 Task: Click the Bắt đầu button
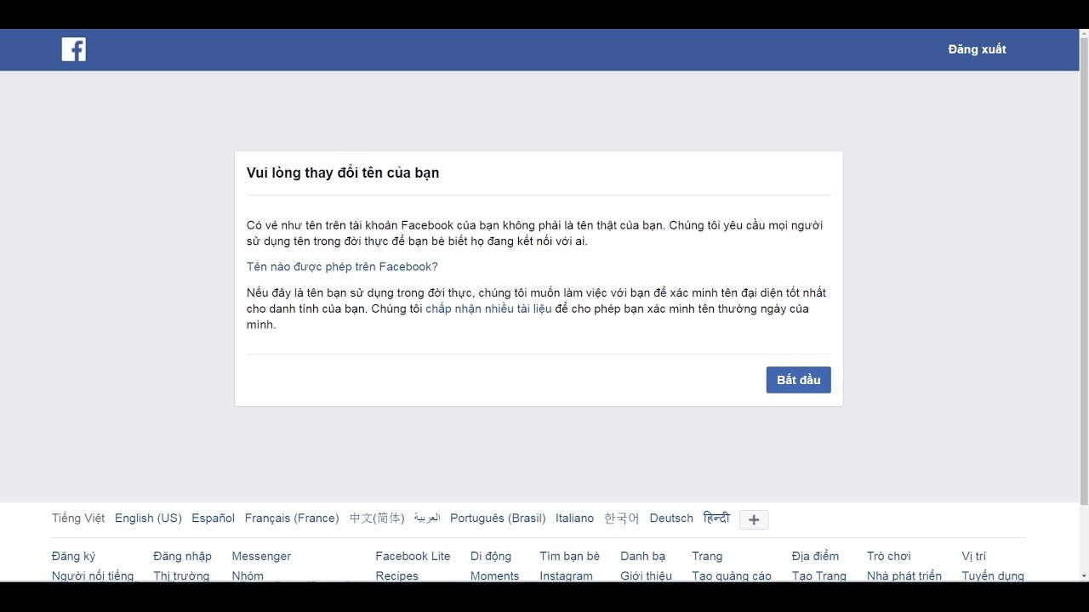click(x=798, y=380)
